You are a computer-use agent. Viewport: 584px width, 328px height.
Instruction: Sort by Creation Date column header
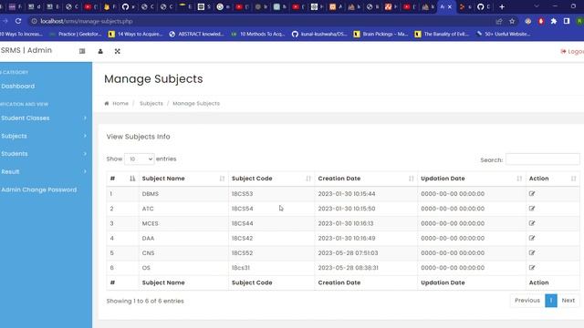[366, 179]
